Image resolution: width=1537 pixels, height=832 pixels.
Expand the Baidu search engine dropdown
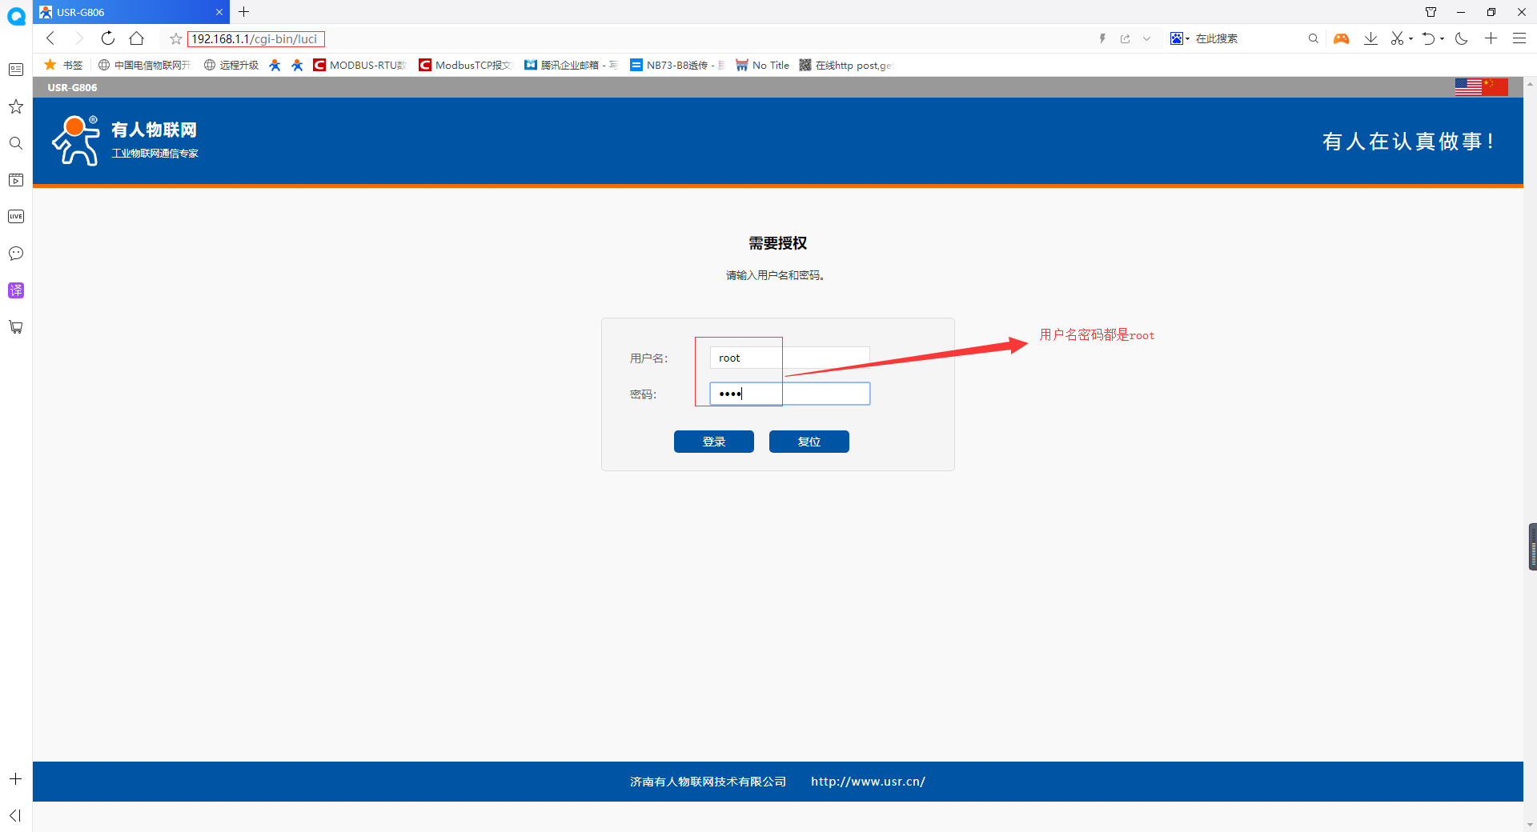click(1188, 38)
